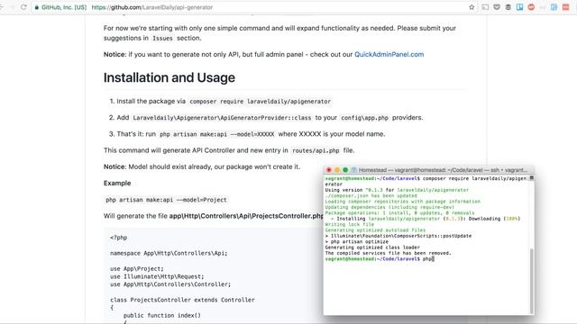This screenshot has height=324, width=577.
Task: Click the red round extension icon
Action: click(531, 7)
